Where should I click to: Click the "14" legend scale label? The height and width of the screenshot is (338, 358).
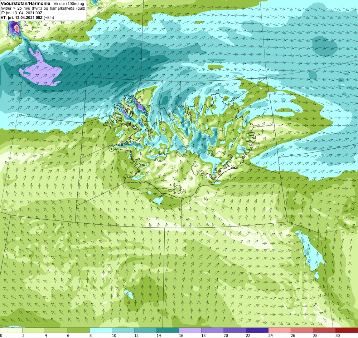click(x=159, y=335)
